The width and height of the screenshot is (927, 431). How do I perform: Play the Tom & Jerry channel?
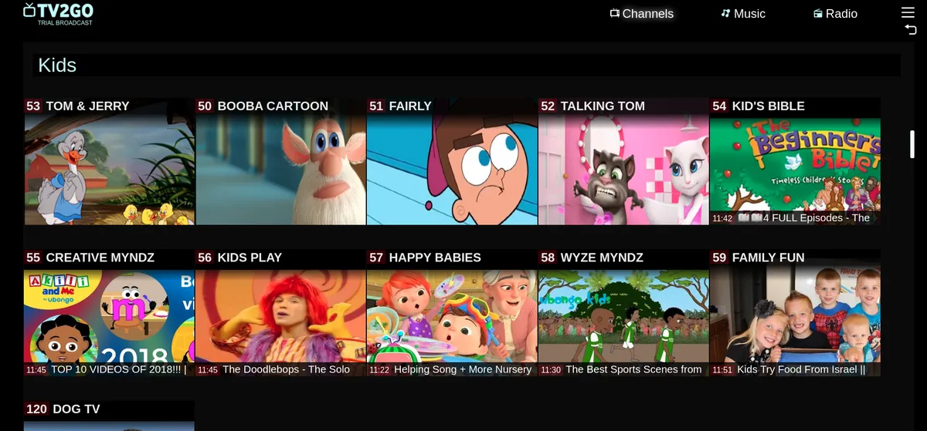(x=109, y=170)
